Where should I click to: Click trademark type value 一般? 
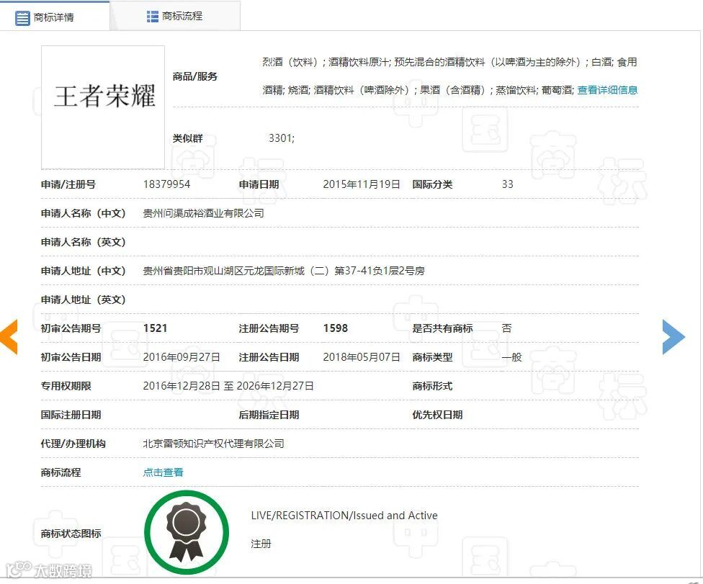coord(511,357)
